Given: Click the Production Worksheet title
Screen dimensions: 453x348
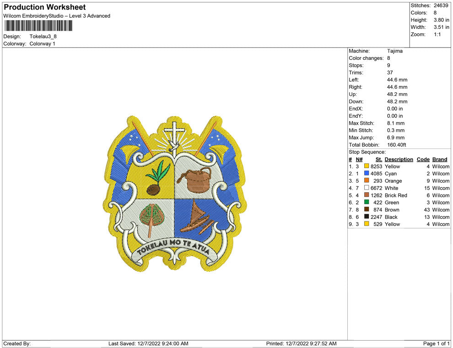Looking at the screenshot, I should click(45, 7).
